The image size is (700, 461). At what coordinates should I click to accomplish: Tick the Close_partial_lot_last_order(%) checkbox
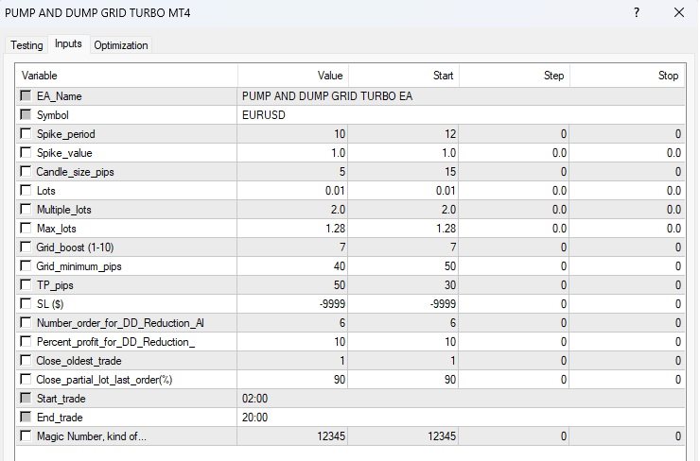click(x=26, y=379)
